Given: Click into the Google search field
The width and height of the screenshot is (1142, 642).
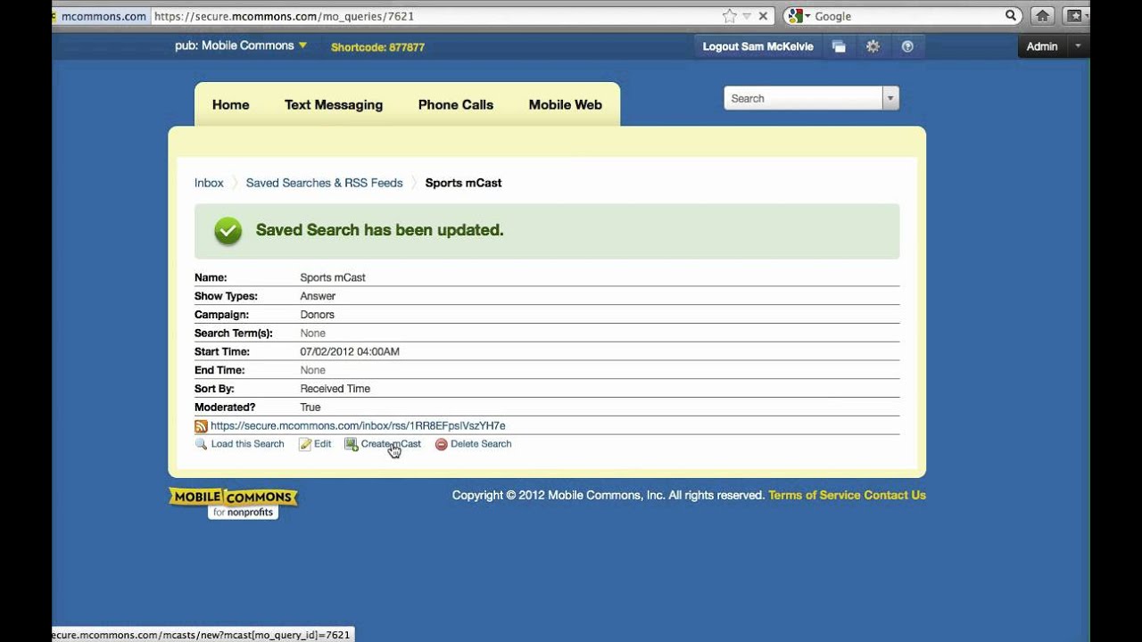Looking at the screenshot, I should pyautogui.click(x=907, y=16).
